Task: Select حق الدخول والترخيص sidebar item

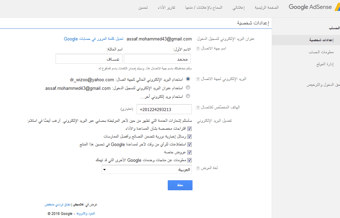Action: pyautogui.click(x=323, y=85)
